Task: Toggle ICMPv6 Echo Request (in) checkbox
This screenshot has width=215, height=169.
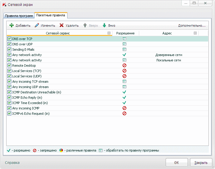Action: [x=9, y=114]
